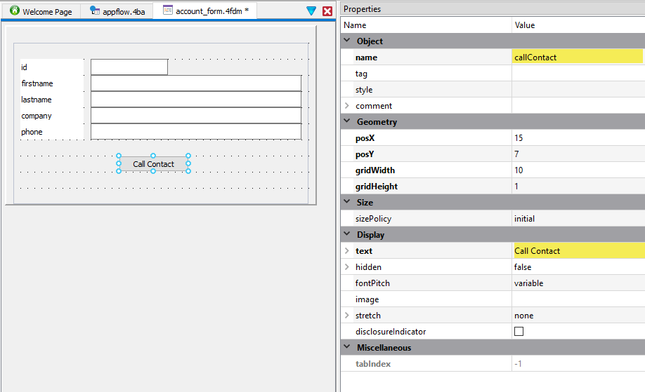Open the appflow.4ba tab
The height and width of the screenshot is (392, 645).
(x=117, y=12)
